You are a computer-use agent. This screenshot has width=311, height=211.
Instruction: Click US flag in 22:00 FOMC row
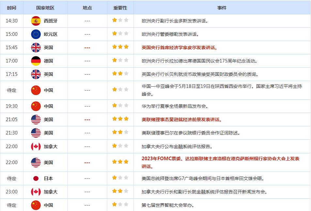click(36, 162)
